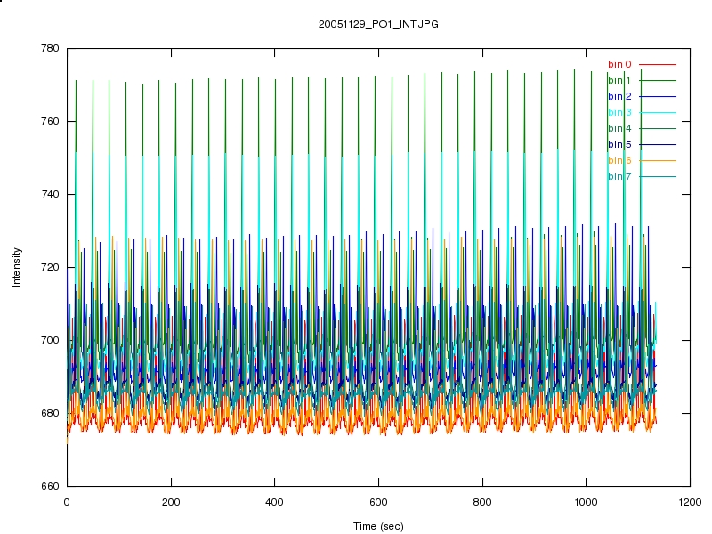Click the orange bin 6 legend line sample
The height and width of the screenshot is (534, 712).
[658, 160]
